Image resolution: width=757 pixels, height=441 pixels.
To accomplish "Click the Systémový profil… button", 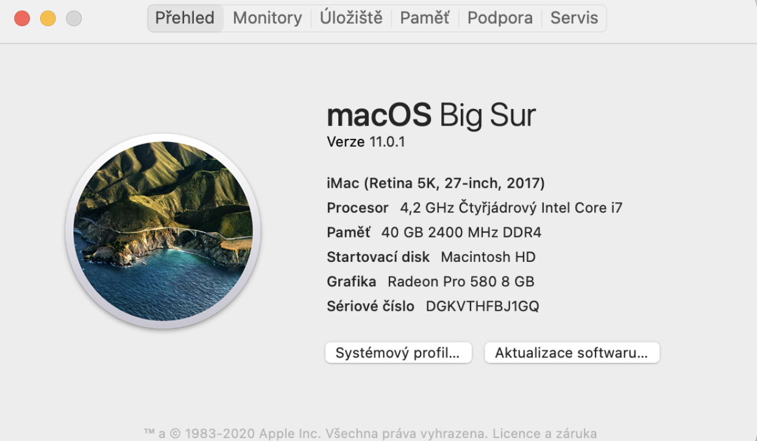I will coord(398,353).
